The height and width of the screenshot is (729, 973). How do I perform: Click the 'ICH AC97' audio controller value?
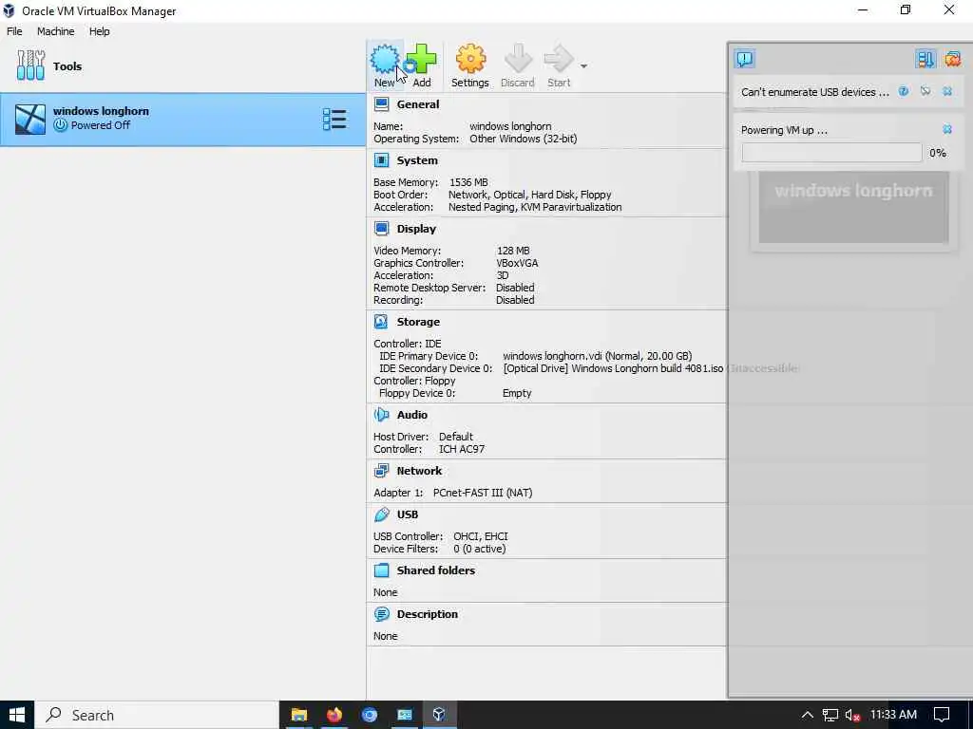pyautogui.click(x=462, y=449)
